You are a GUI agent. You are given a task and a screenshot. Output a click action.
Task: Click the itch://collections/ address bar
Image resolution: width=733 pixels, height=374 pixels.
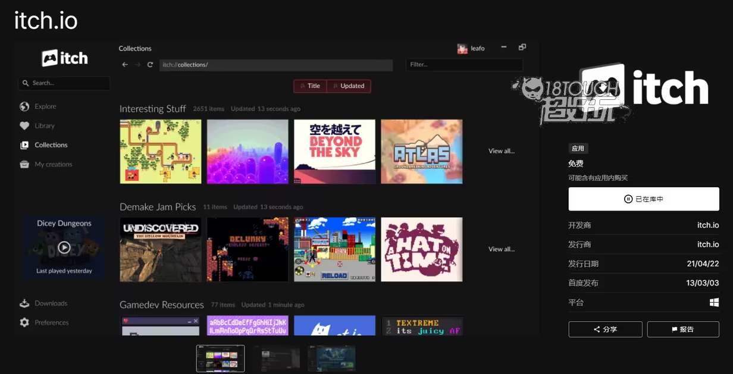coord(276,65)
